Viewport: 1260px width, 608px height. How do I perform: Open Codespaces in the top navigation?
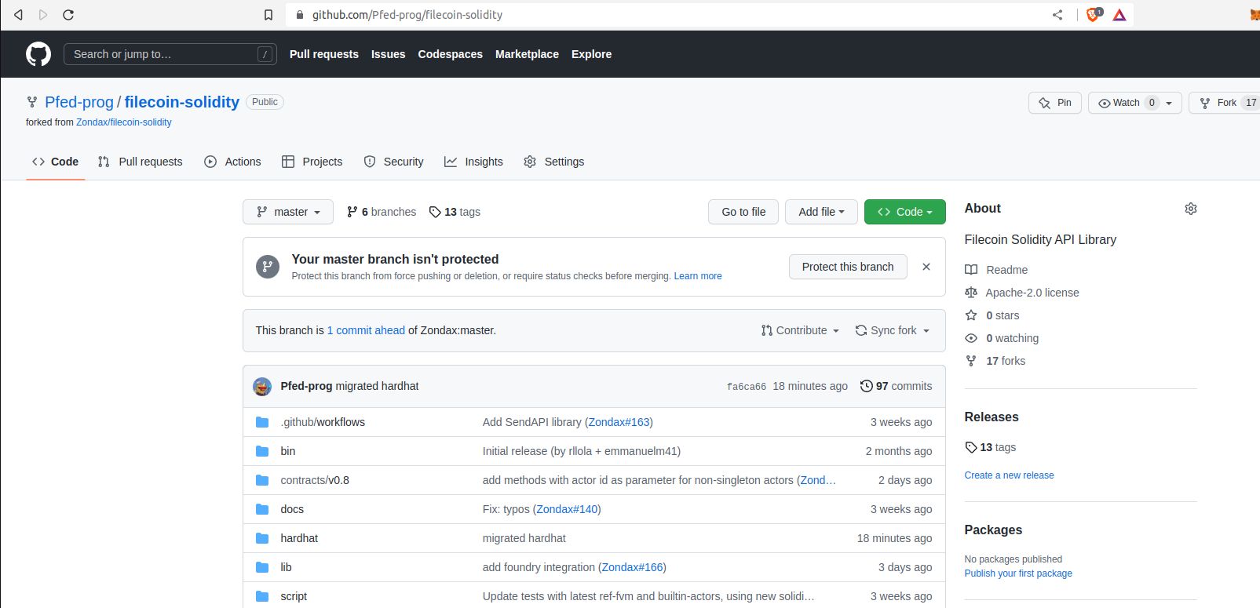pyautogui.click(x=451, y=54)
